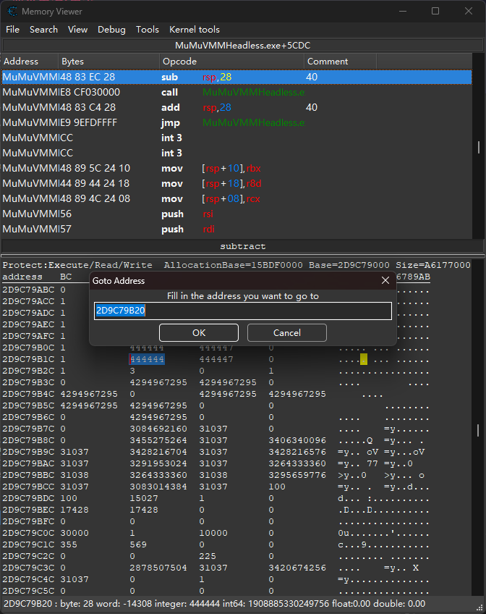Click the value 15027 in hex view
The width and height of the screenshot is (486, 614).
point(144,498)
